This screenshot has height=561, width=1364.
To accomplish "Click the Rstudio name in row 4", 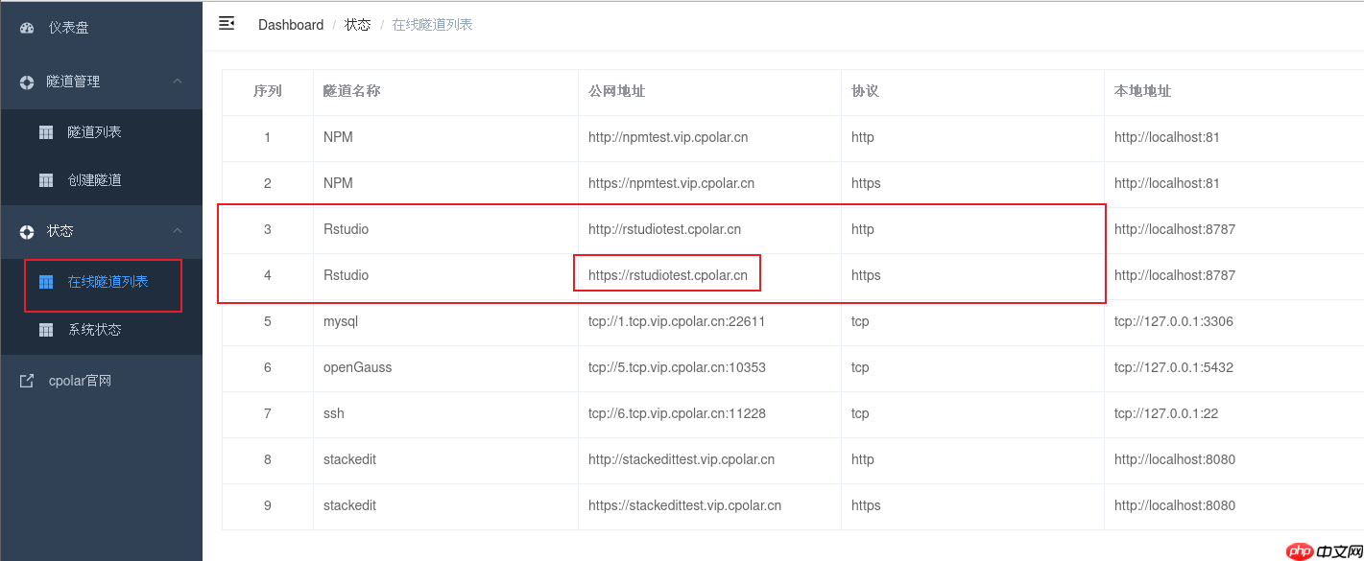I will [x=346, y=275].
